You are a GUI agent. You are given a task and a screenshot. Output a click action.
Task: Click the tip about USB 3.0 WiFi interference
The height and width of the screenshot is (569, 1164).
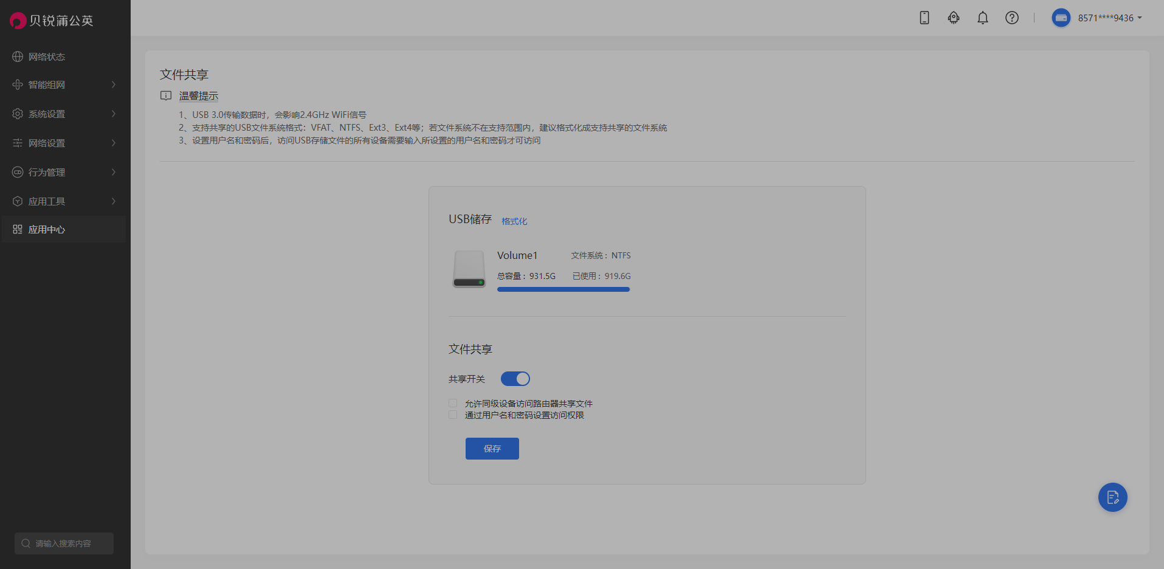tap(272, 115)
